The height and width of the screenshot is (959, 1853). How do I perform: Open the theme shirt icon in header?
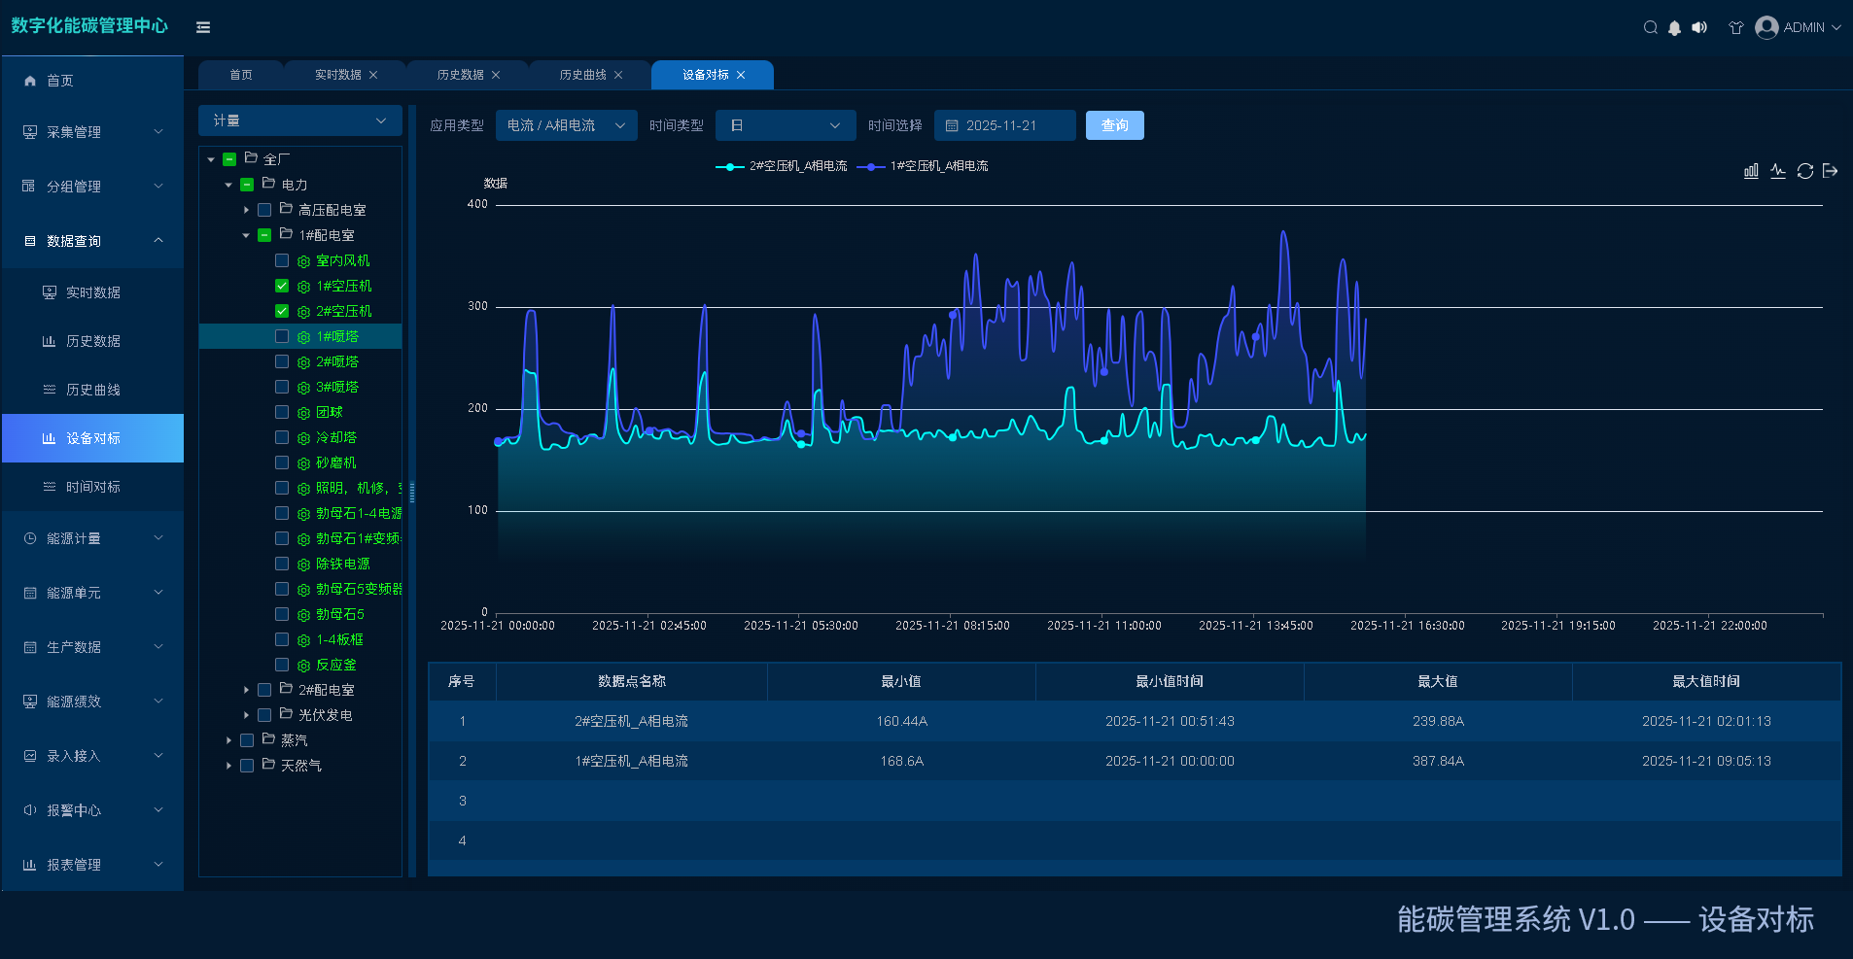(x=1735, y=27)
